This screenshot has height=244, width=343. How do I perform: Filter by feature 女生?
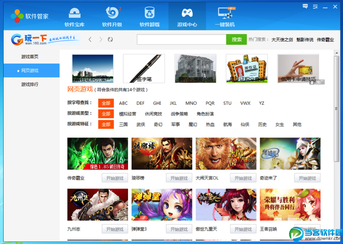[x=280, y=125]
